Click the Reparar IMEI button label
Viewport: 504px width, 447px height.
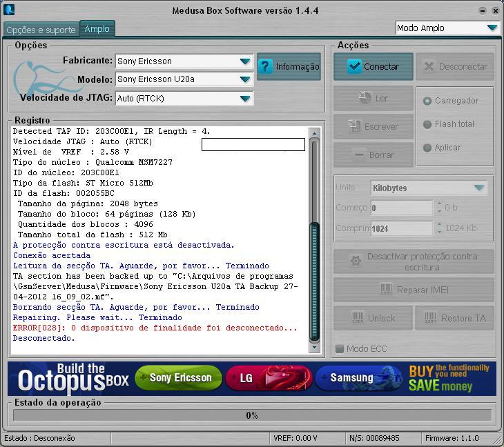[423, 290]
